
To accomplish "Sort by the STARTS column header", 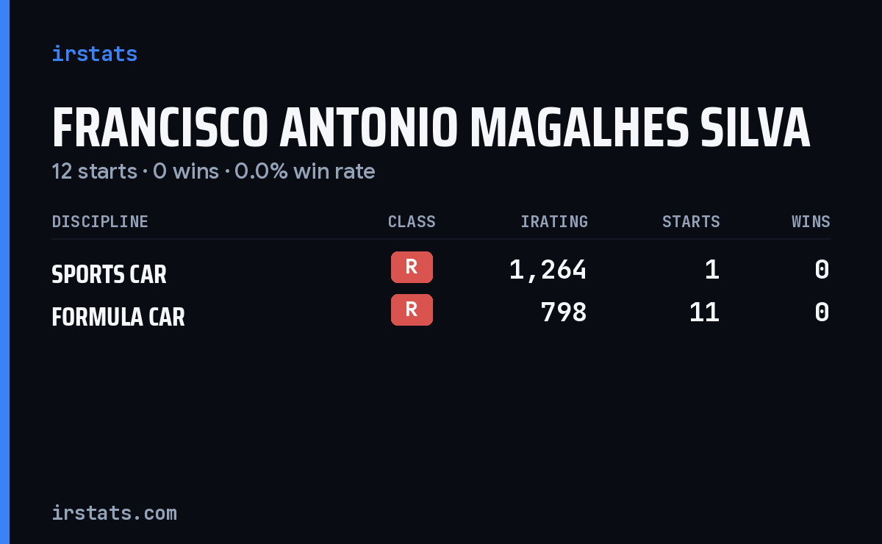I will pyautogui.click(x=691, y=221).
